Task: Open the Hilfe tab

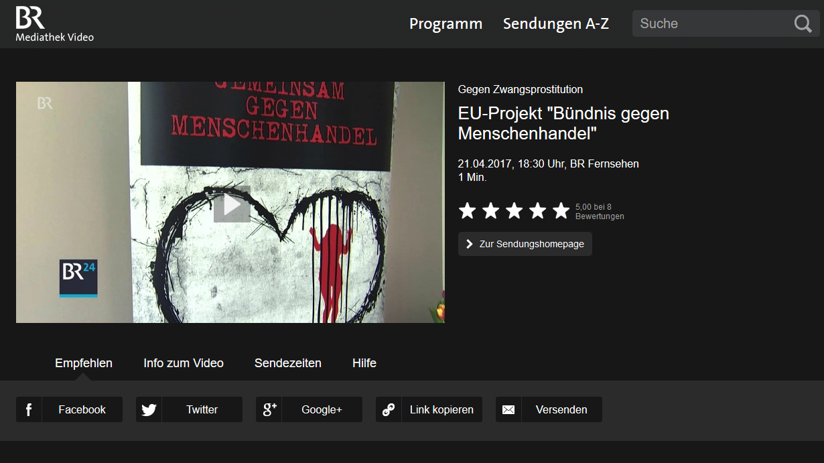Action: click(364, 363)
